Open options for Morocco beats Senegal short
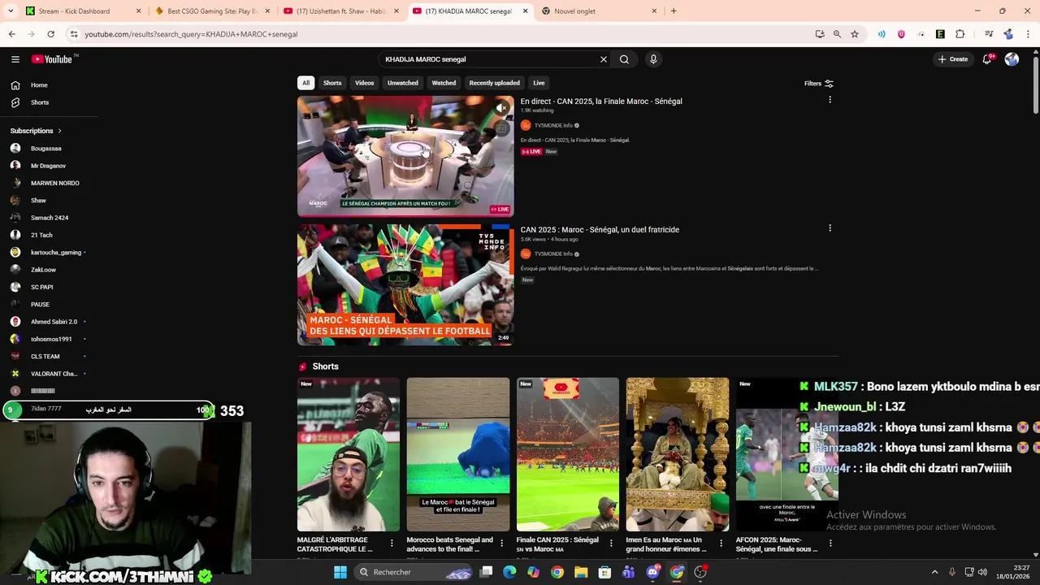The height and width of the screenshot is (585, 1040). point(501,544)
